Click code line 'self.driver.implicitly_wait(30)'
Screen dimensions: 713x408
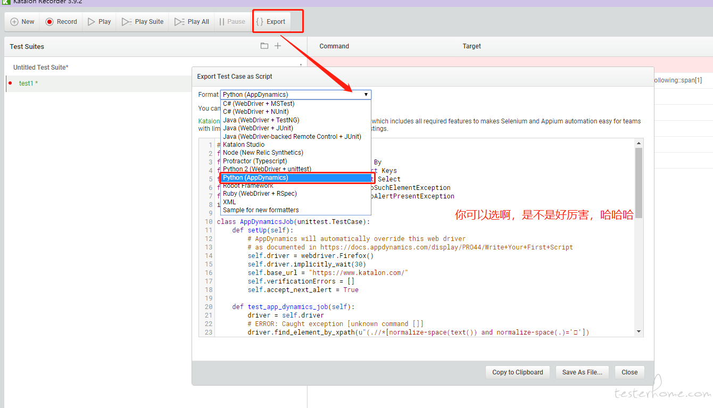coord(306,264)
